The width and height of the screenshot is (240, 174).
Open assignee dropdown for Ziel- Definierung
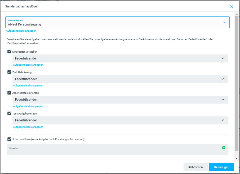point(120,79)
